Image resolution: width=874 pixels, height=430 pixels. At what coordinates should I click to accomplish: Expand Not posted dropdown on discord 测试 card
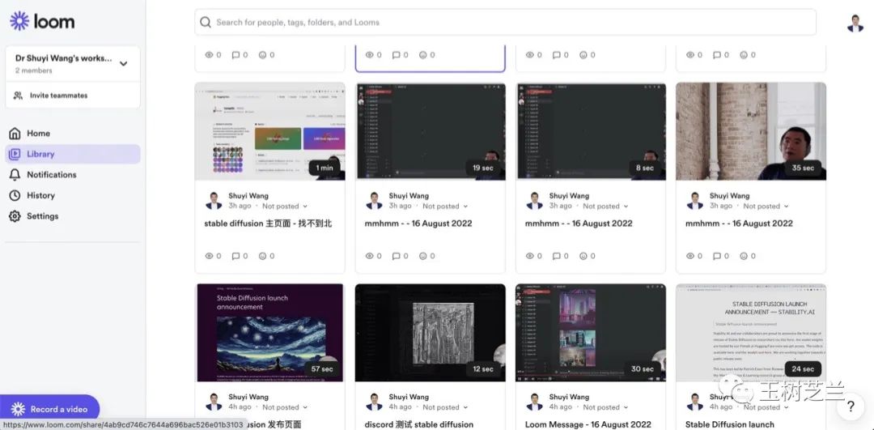point(445,407)
